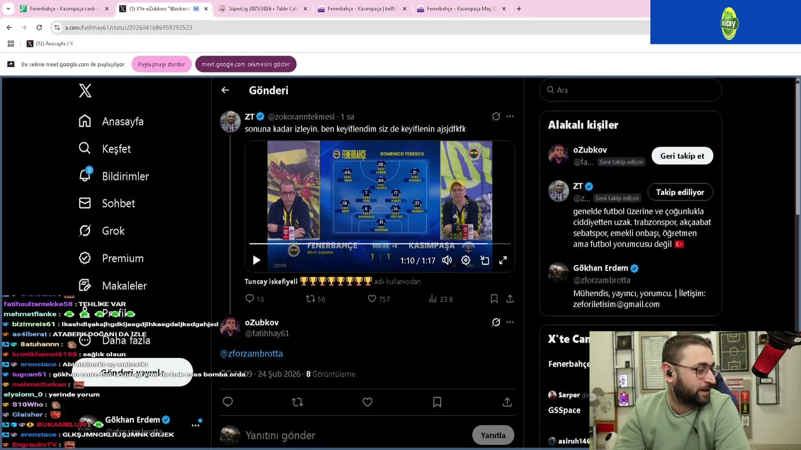Go back with the Gönderi back arrow

[225, 90]
